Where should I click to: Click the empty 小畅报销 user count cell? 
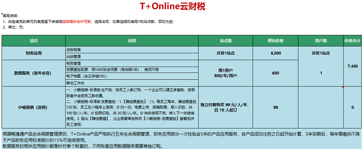pos(321,107)
